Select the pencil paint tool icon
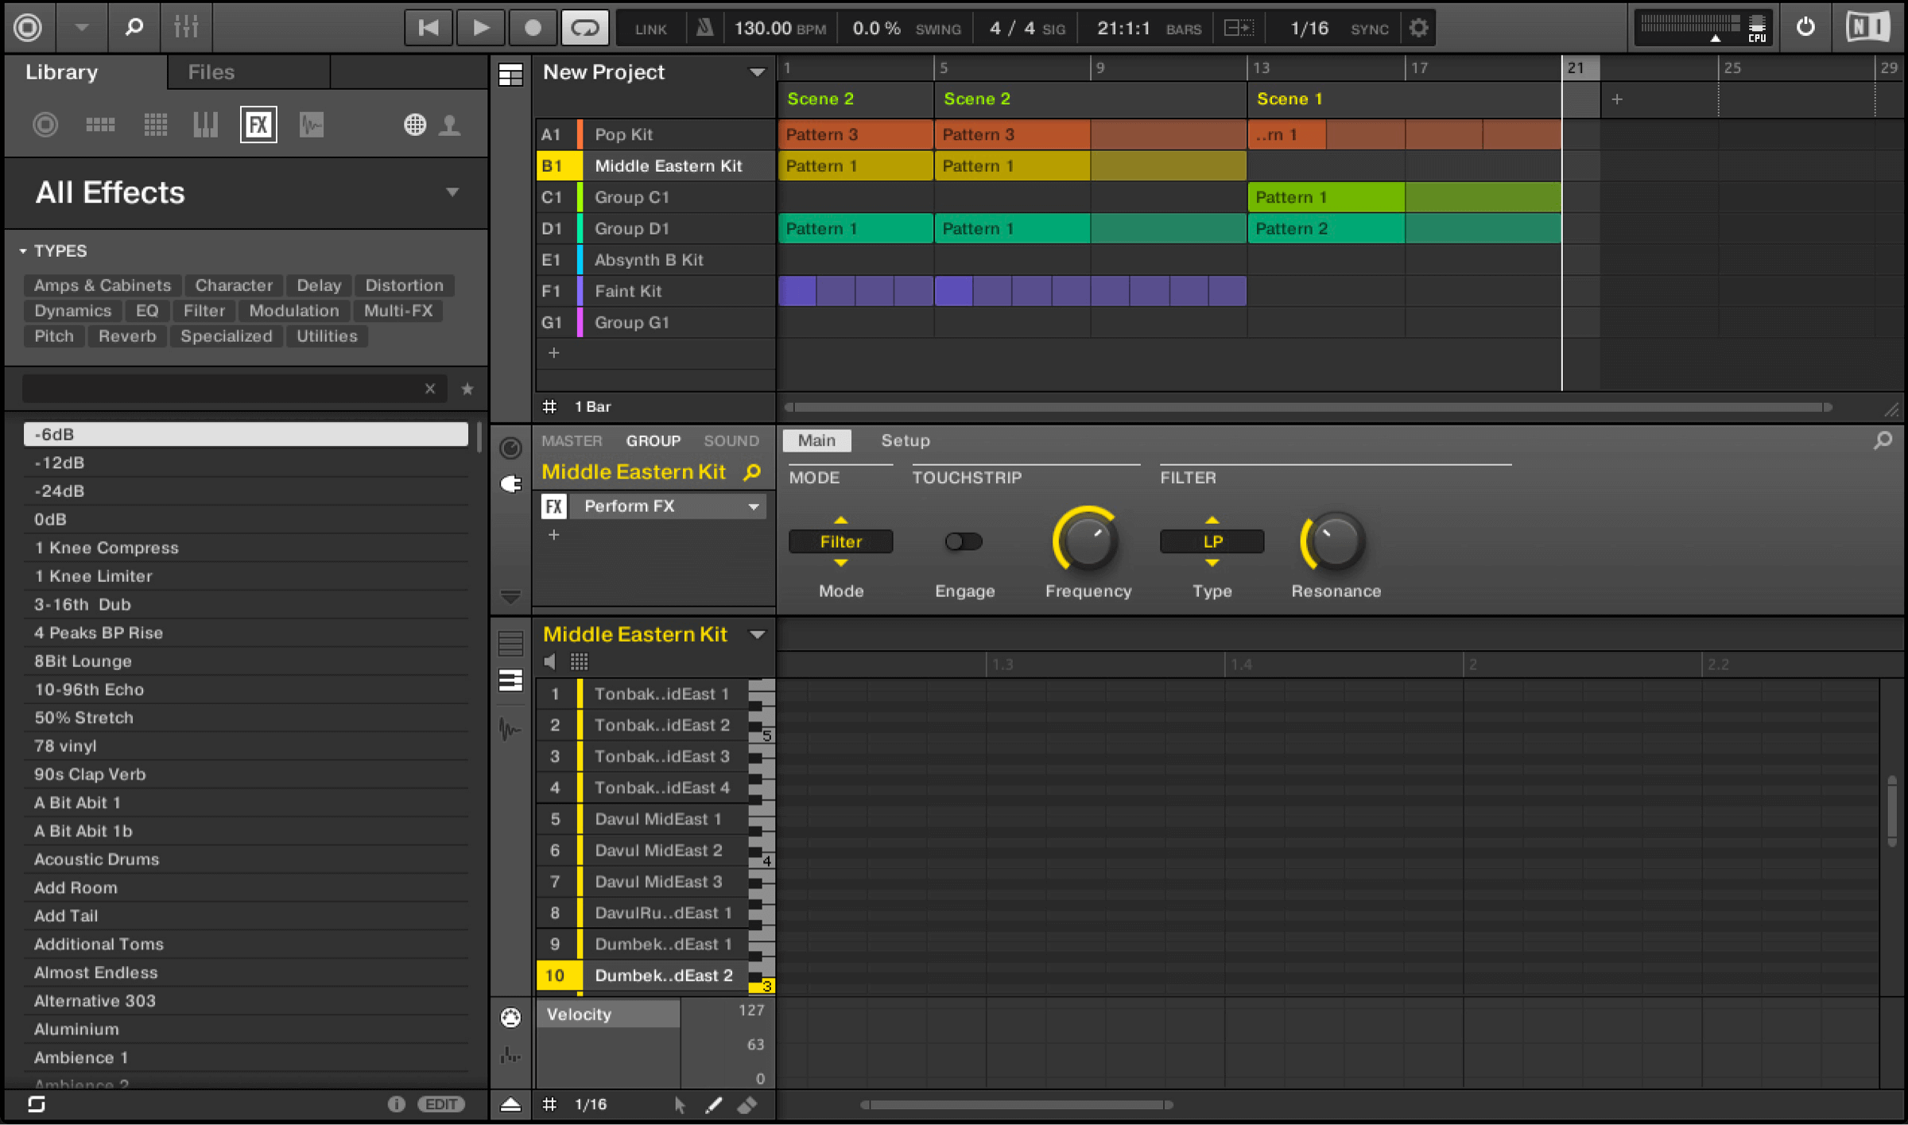1908x1125 pixels. (713, 1104)
